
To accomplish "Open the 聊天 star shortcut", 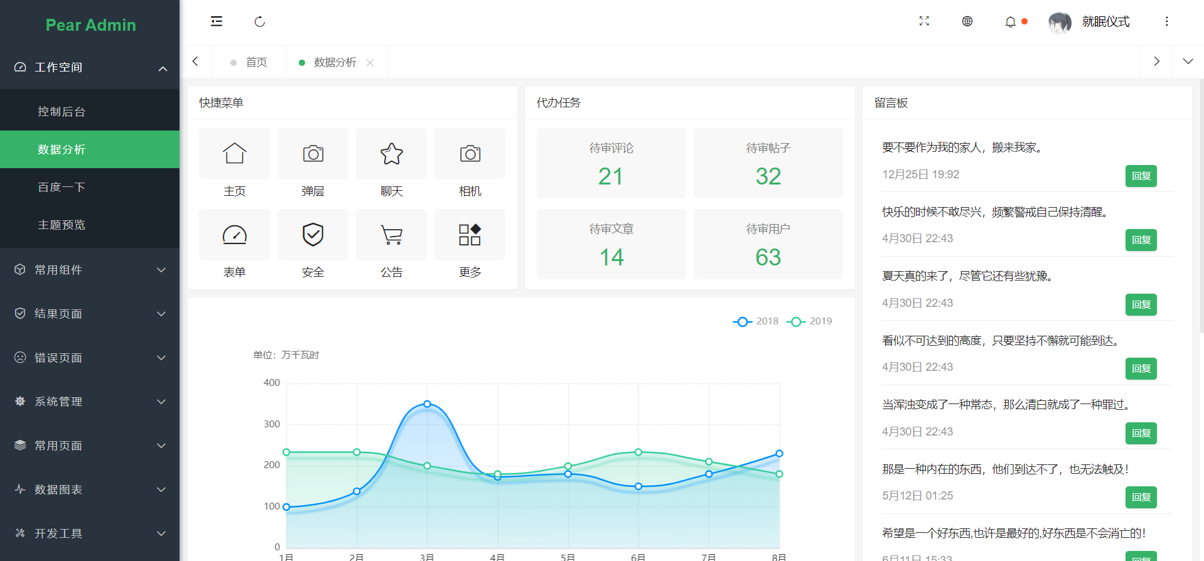I will click(391, 154).
